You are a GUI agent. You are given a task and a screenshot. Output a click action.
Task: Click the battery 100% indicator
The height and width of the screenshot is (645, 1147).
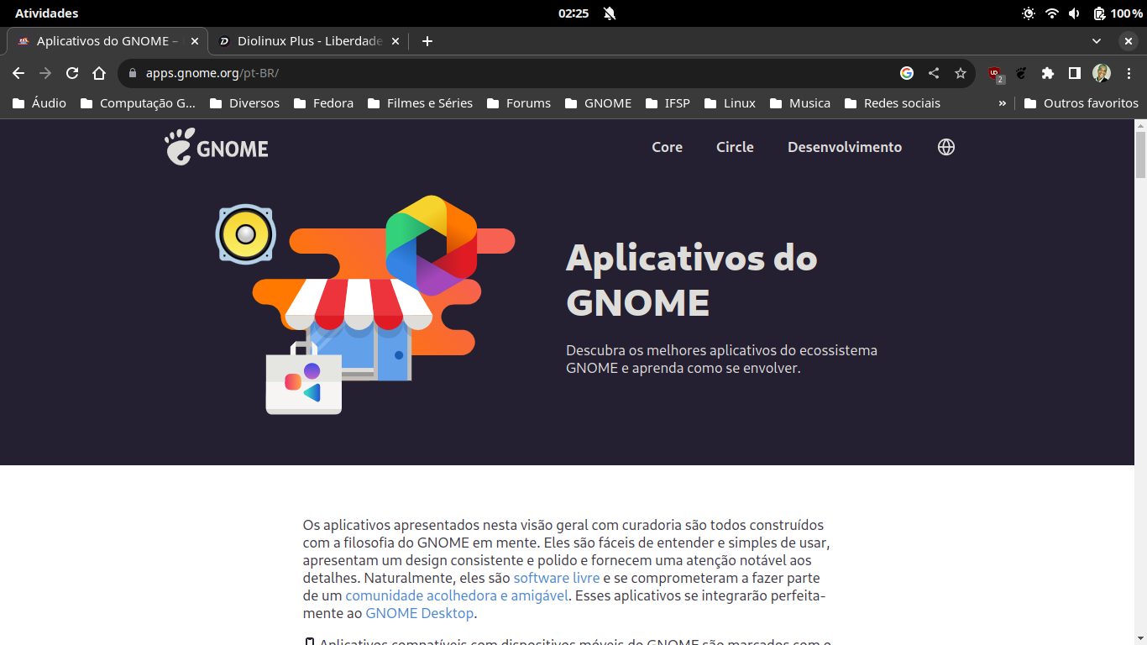1118,13
